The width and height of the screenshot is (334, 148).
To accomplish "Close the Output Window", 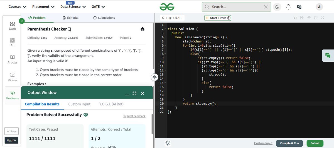I will tap(143, 93).
